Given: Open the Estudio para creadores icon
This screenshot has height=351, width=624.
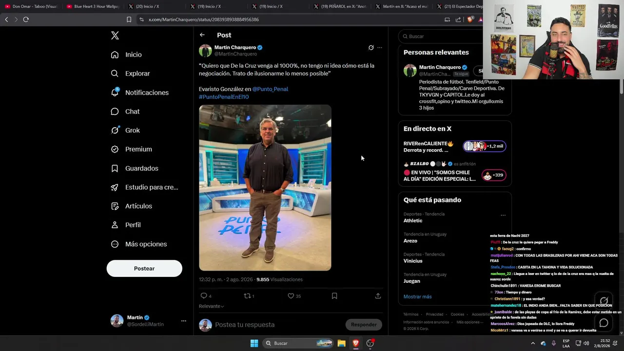Looking at the screenshot, I should click(x=115, y=187).
